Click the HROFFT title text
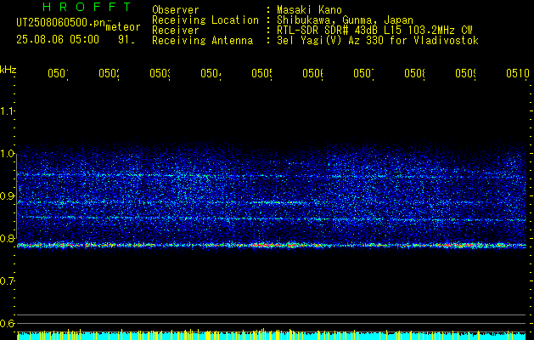The image size is (534, 340). coord(87,7)
